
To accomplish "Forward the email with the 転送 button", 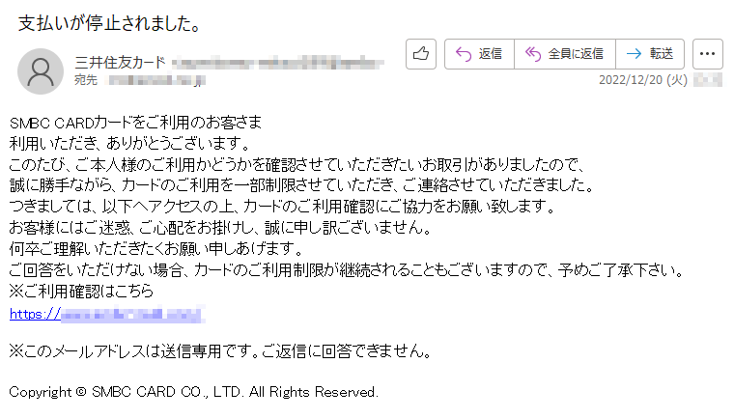I will point(650,54).
